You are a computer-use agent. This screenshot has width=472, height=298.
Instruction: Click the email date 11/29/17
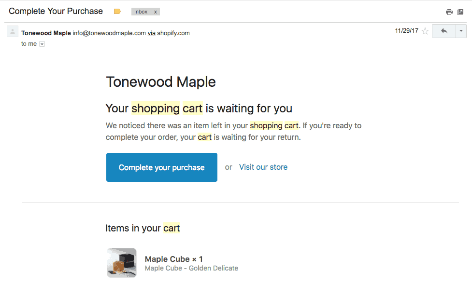pyautogui.click(x=406, y=31)
